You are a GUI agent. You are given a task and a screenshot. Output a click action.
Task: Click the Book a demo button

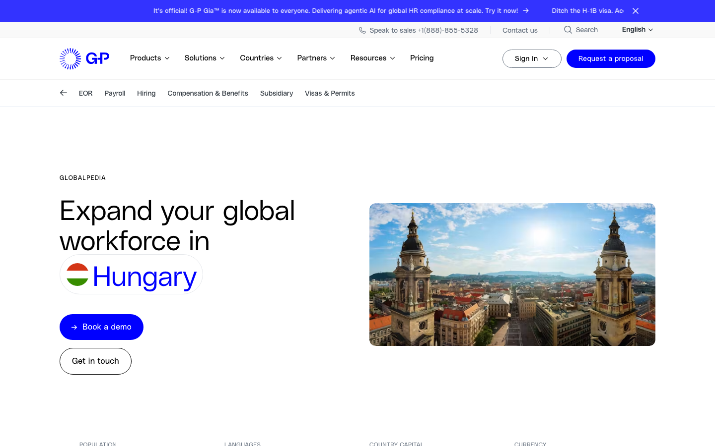[x=101, y=327]
